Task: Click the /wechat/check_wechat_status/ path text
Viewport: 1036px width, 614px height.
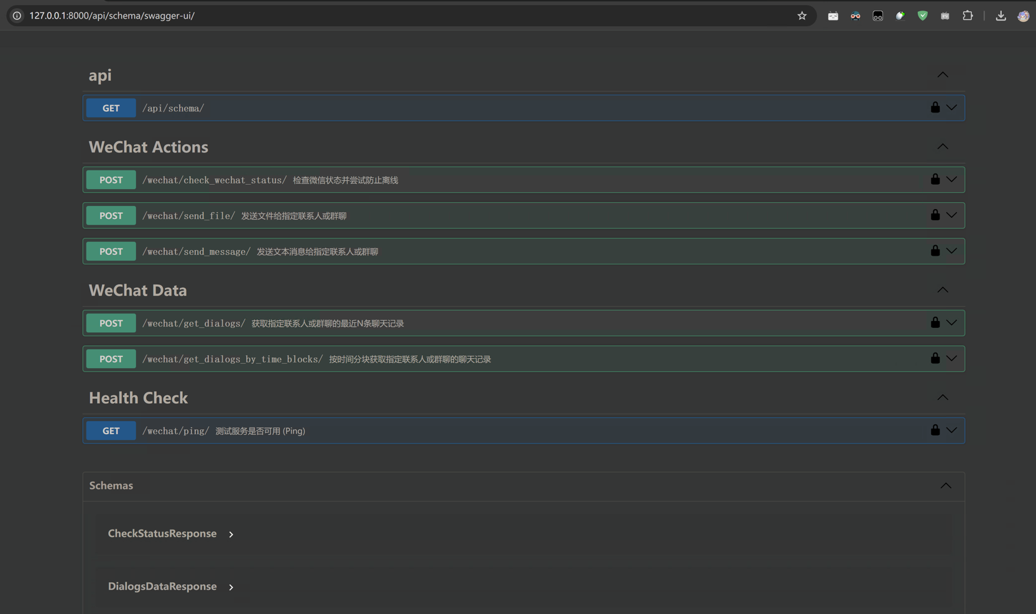Action: click(215, 180)
